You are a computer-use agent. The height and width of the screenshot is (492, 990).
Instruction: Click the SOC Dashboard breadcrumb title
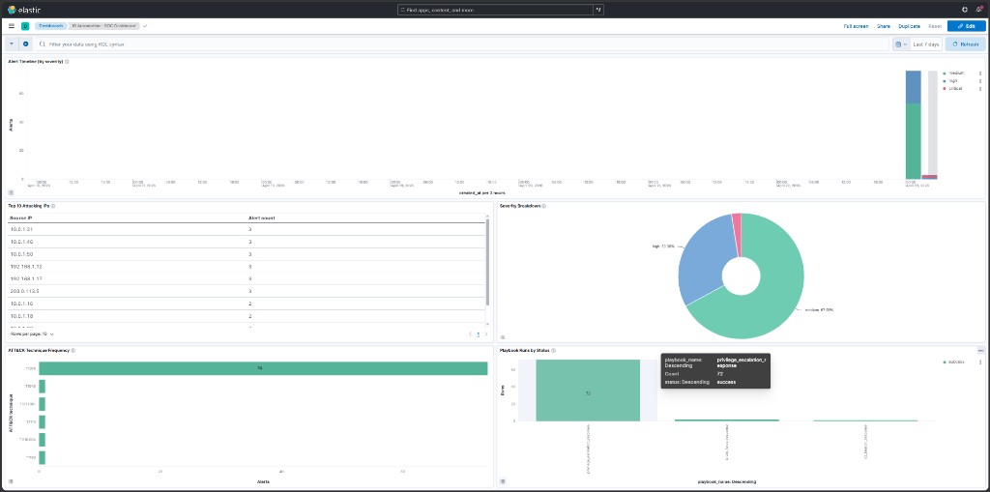104,26
